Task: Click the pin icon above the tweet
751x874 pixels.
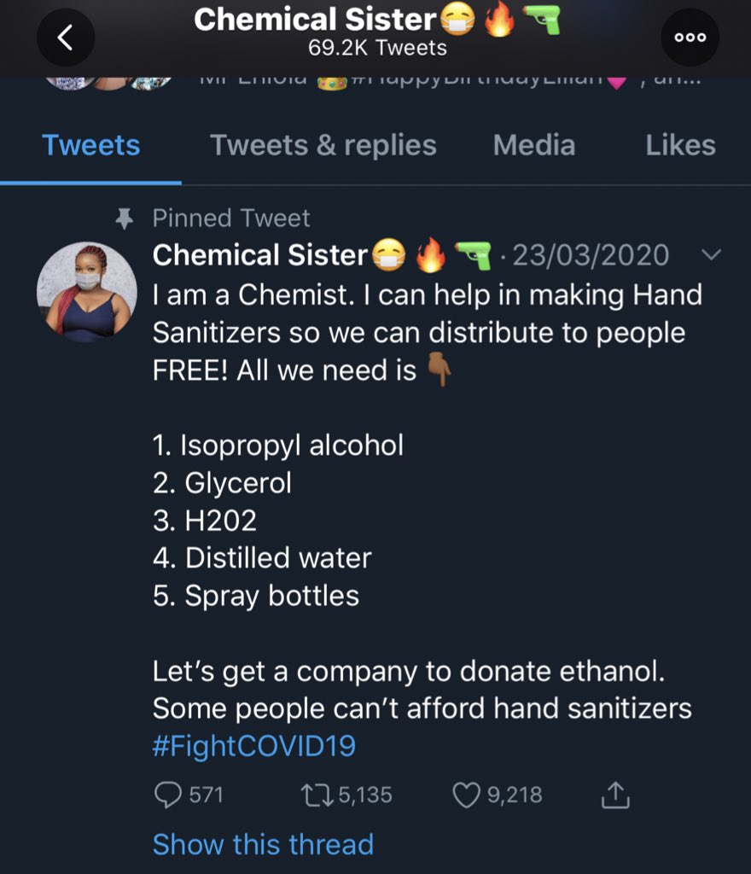Action: point(125,219)
